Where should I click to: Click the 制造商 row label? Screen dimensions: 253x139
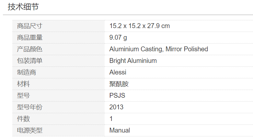click(x=27, y=73)
